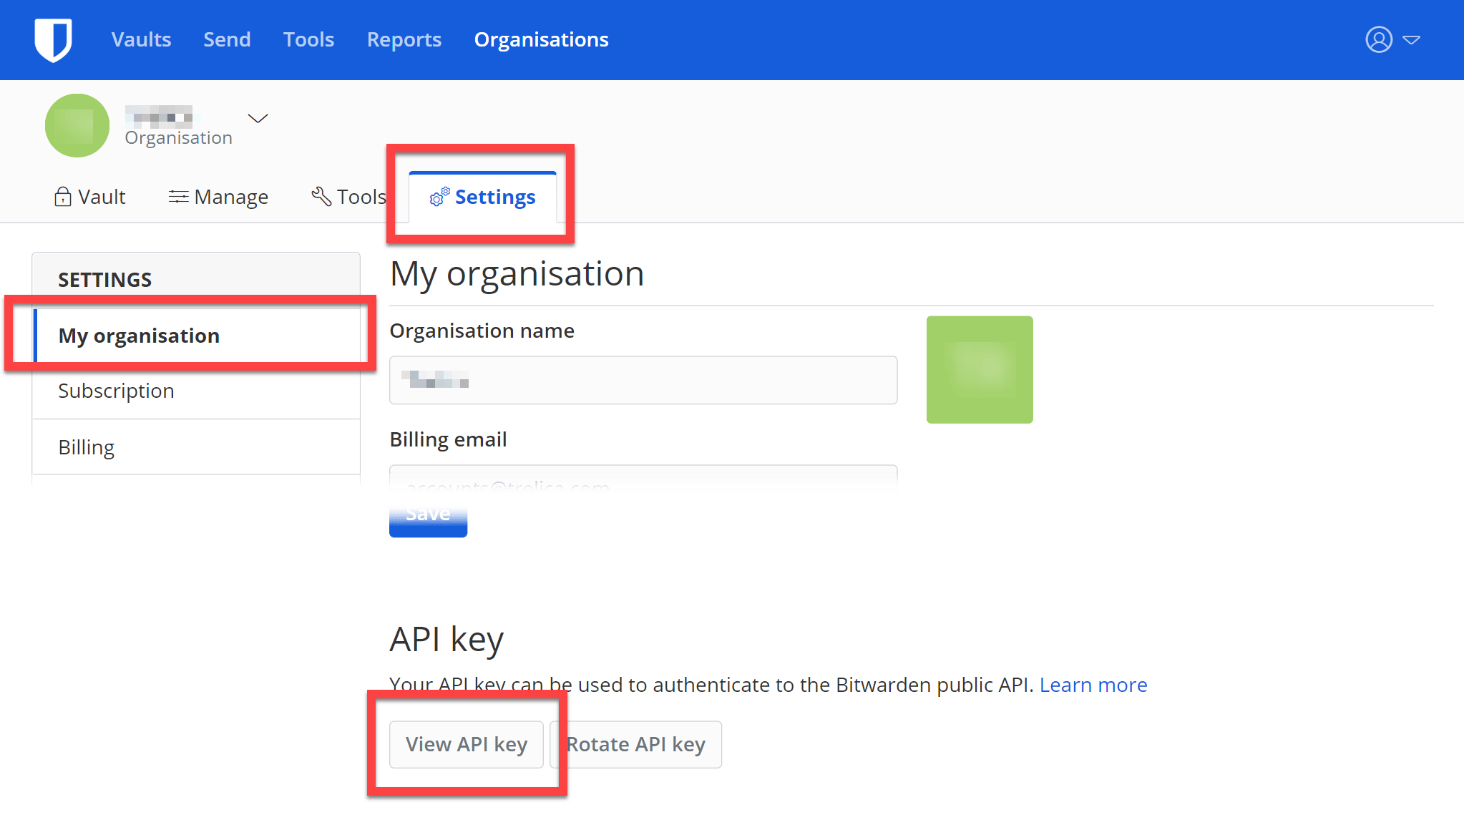The height and width of the screenshot is (820, 1464).
Task: Open the Vaults navigation item
Action: click(x=141, y=39)
